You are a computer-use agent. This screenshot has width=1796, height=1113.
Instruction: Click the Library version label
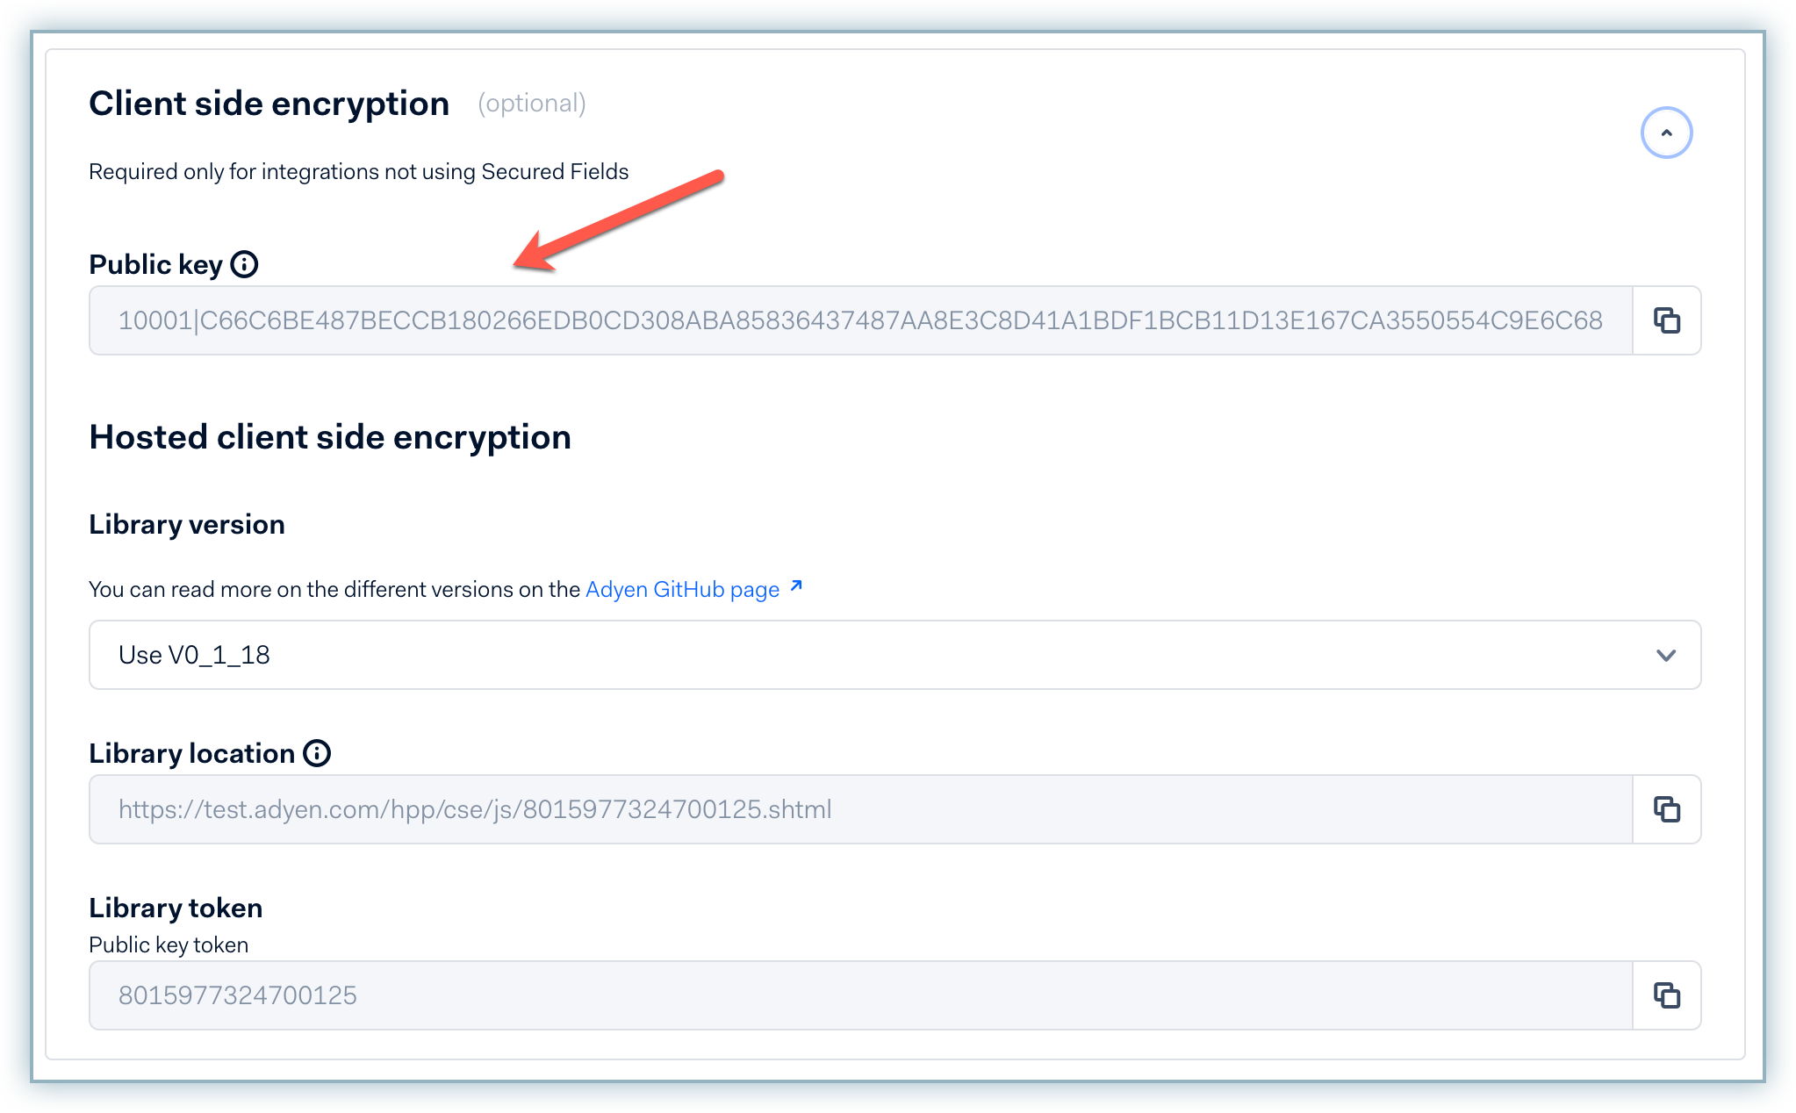(x=187, y=524)
